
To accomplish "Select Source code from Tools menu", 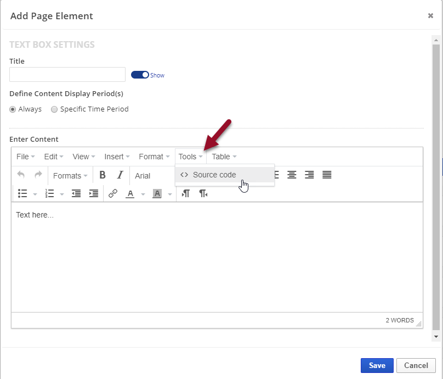I will 214,175.
